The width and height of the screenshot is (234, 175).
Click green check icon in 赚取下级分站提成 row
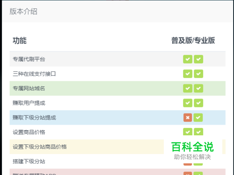coord(198,118)
